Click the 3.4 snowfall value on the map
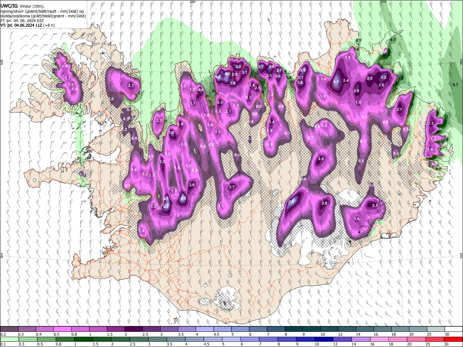Screen dimensions: 463x347 pyautogui.click(x=300, y=82)
